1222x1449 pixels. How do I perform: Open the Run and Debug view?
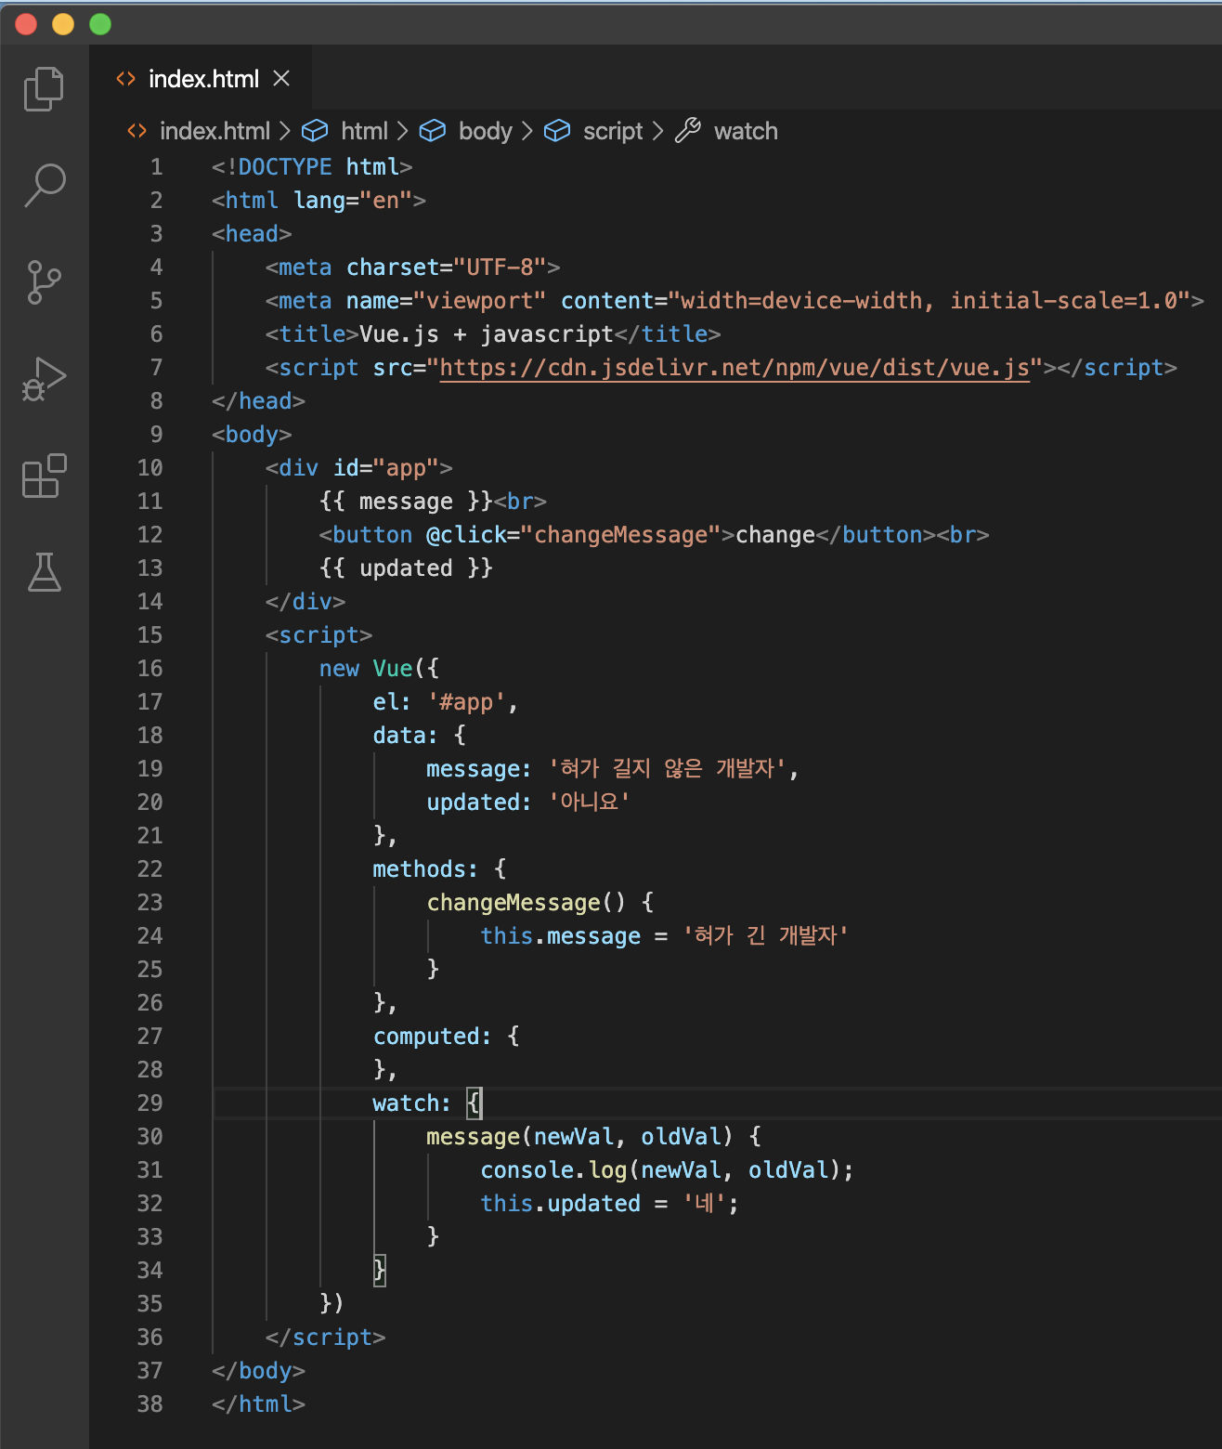pyautogui.click(x=44, y=379)
